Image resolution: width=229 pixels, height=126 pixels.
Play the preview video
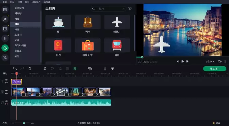[183, 61]
